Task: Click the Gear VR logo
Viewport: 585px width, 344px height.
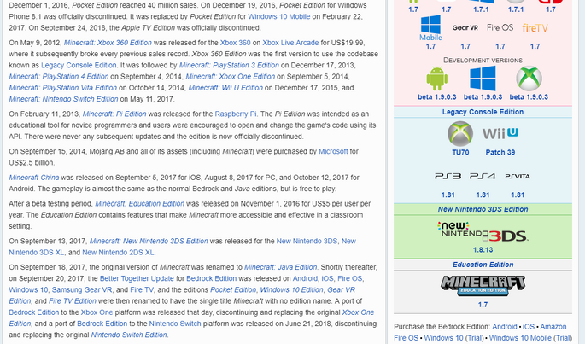Action: (x=465, y=28)
